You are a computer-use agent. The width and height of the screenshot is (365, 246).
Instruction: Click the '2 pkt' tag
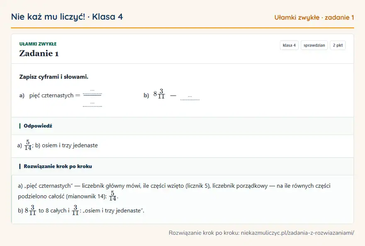[x=338, y=45]
